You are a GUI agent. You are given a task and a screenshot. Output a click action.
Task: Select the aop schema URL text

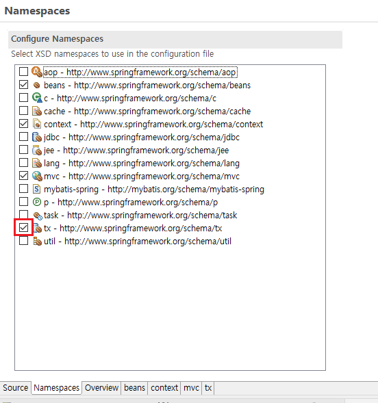click(x=151, y=73)
